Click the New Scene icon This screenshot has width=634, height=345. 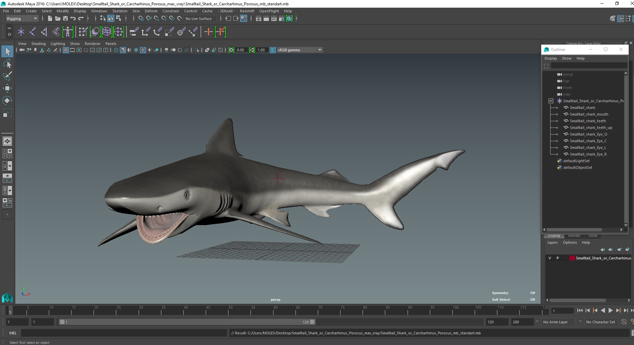pyautogui.click(x=50, y=19)
